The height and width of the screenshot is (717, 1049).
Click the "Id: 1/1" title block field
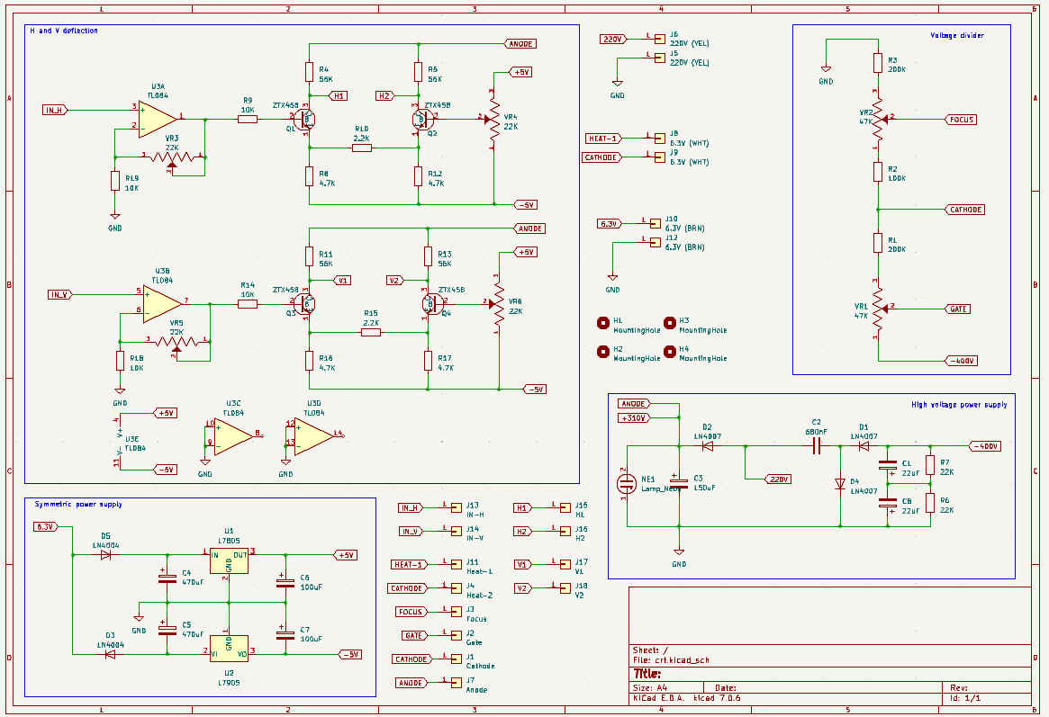coord(965,698)
